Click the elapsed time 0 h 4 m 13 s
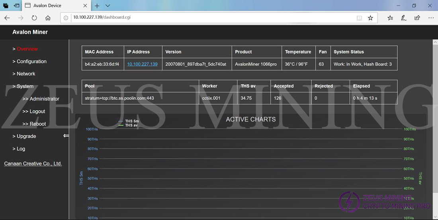Viewport: 438px width, 220px height. [x=365, y=98]
